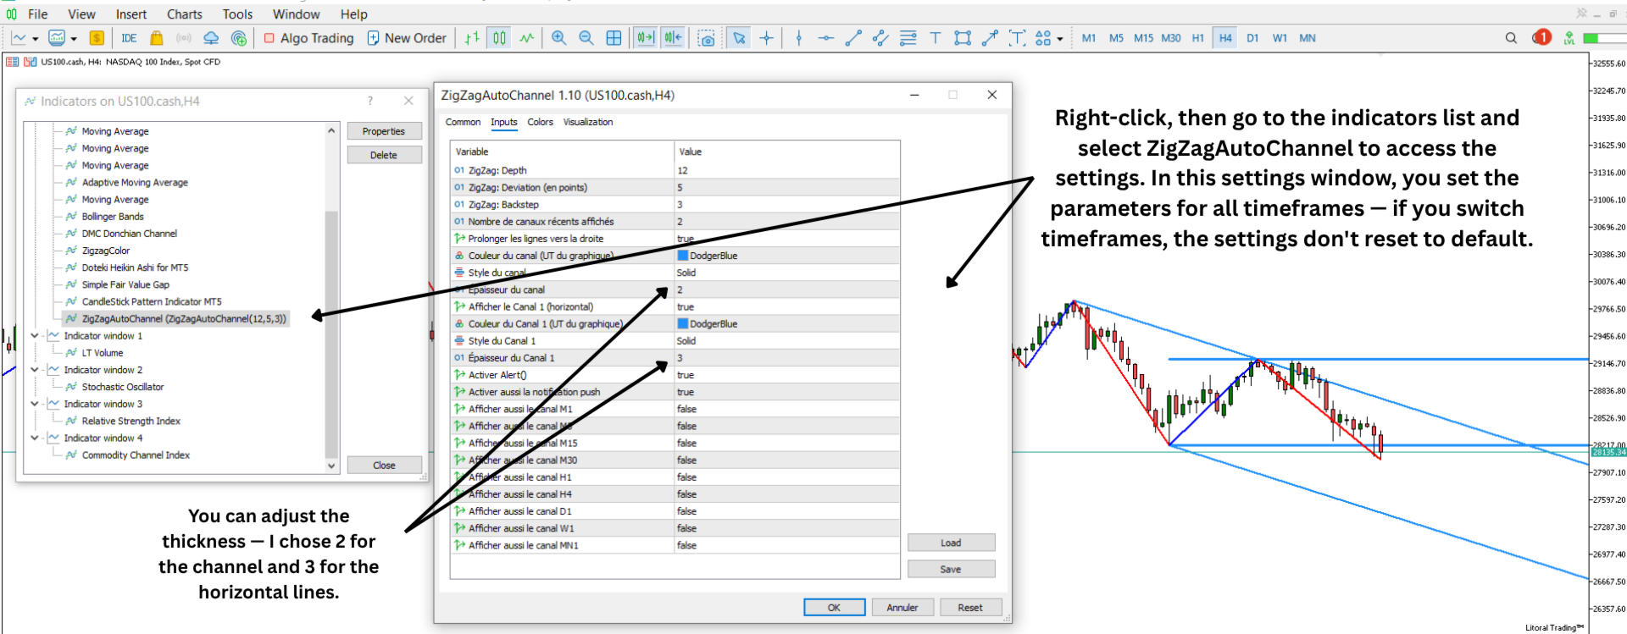
Task: Switch chart to D1 timeframe
Action: [1252, 38]
